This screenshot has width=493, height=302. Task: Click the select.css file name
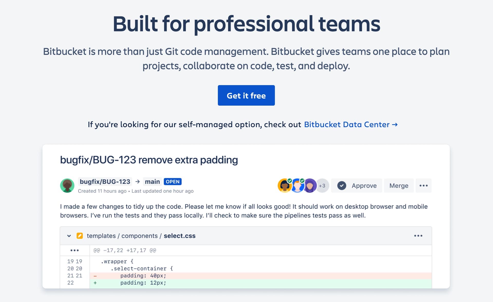(180, 236)
